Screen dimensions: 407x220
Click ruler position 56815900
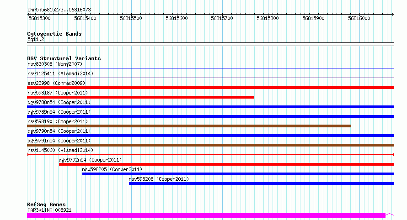tap(313, 18)
